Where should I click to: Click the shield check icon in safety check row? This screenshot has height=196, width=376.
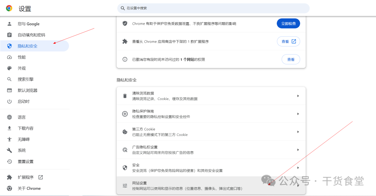125,24
